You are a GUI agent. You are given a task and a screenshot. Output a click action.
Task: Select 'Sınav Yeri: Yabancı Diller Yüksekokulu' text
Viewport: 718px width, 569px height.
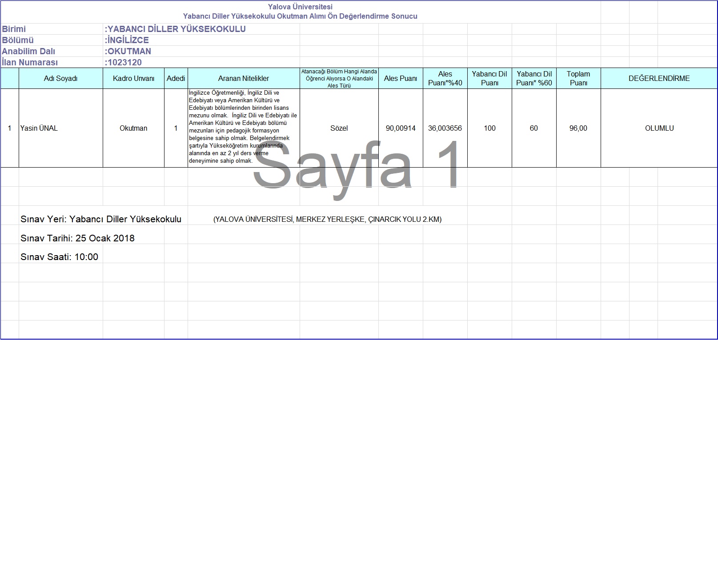[x=101, y=219]
